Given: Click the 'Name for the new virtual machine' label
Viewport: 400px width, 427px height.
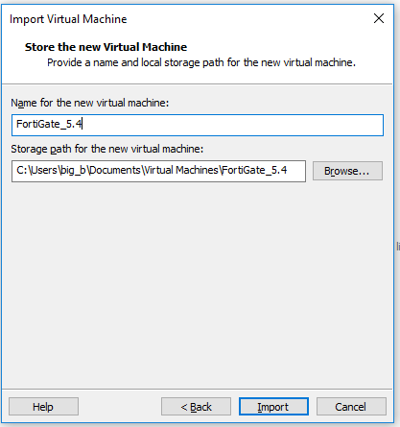Looking at the screenshot, I should [x=89, y=103].
